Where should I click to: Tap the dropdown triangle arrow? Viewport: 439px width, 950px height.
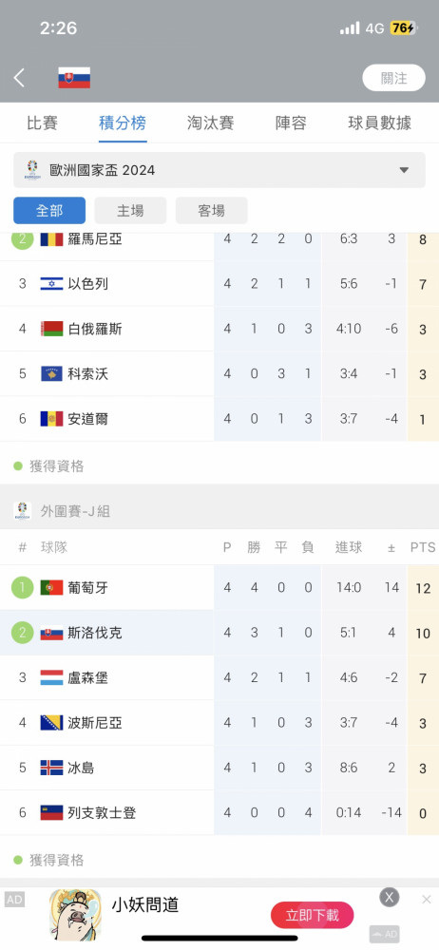(404, 170)
